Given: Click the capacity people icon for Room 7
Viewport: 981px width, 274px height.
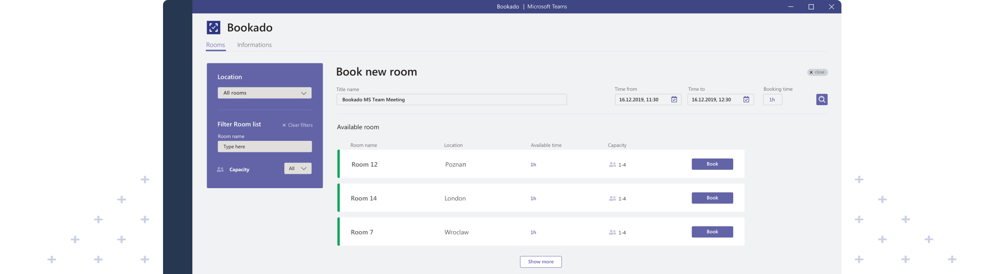Looking at the screenshot, I should (x=613, y=232).
